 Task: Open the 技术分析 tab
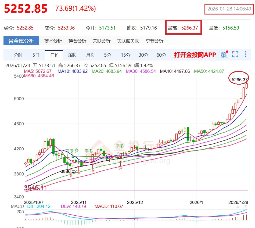click(53, 41)
